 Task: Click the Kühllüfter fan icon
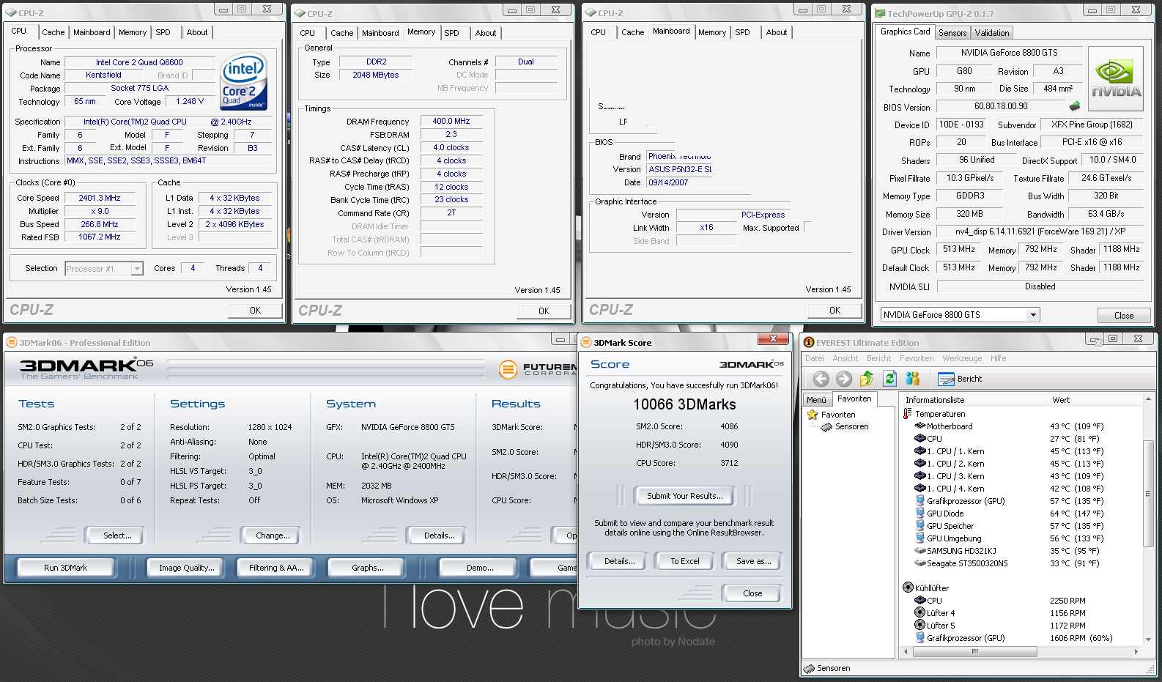(x=908, y=588)
